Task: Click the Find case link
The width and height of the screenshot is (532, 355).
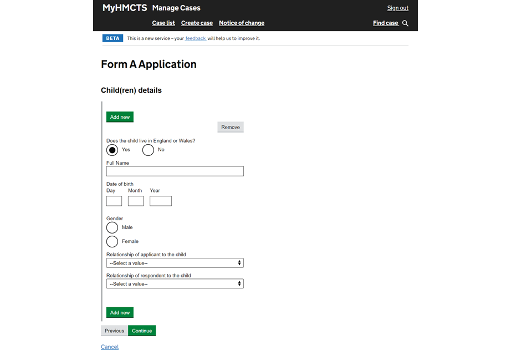Action: [x=386, y=23]
